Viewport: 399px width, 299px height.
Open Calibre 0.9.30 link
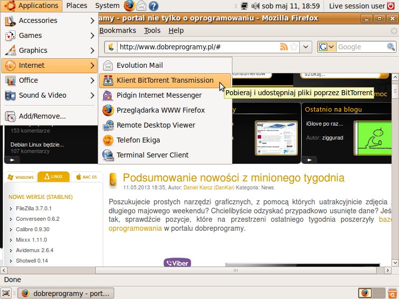(32, 229)
